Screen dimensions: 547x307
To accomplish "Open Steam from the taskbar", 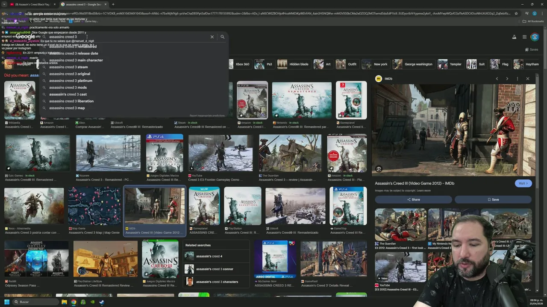I will (102, 302).
